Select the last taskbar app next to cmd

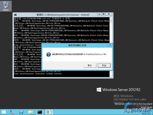click(x=49, y=112)
